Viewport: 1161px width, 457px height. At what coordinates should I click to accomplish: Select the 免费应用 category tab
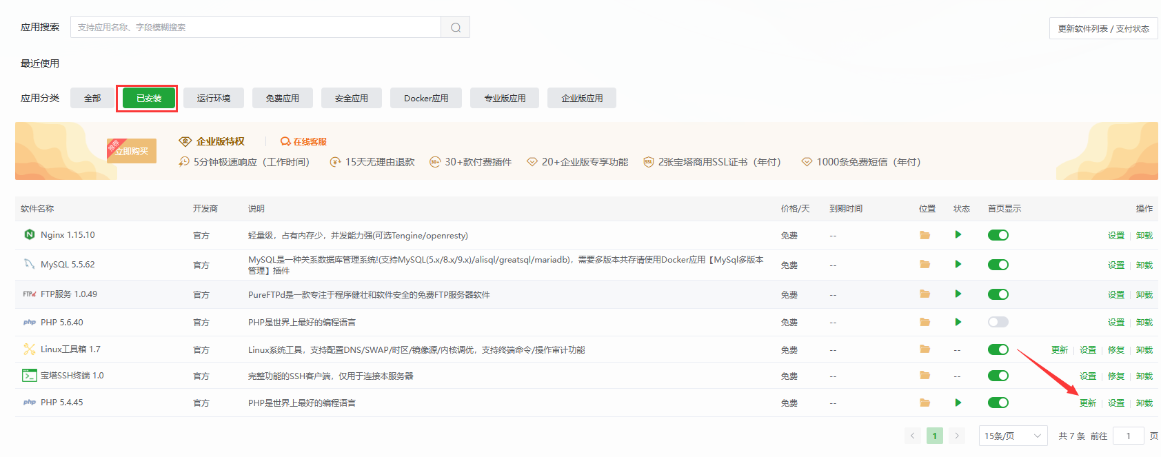[283, 98]
